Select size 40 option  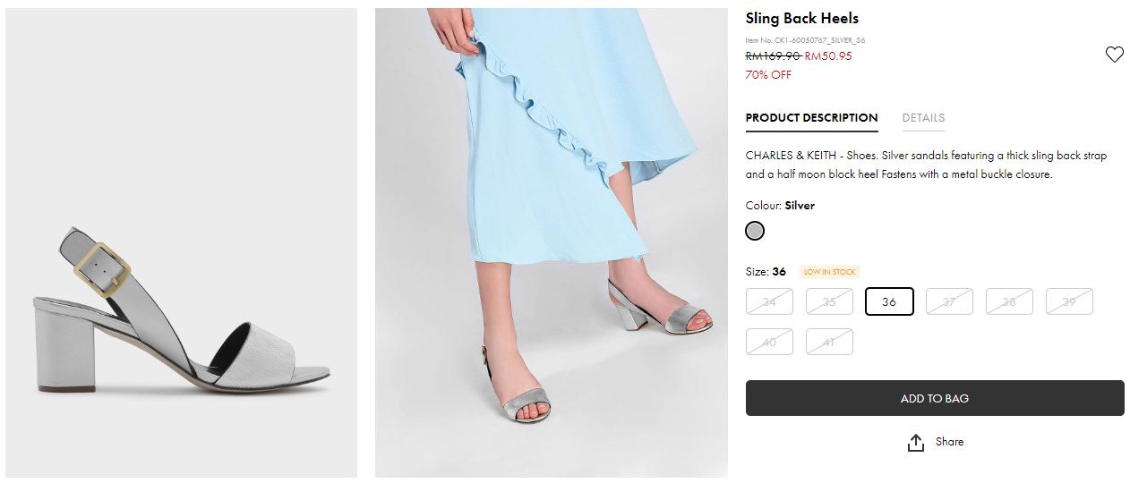(769, 342)
